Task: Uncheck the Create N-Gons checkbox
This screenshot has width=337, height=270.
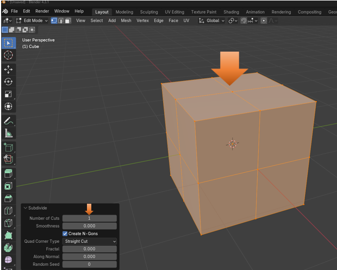Action: click(66, 234)
